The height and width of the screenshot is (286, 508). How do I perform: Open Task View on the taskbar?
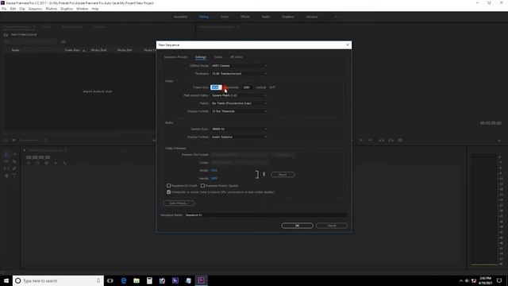coord(110,280)
